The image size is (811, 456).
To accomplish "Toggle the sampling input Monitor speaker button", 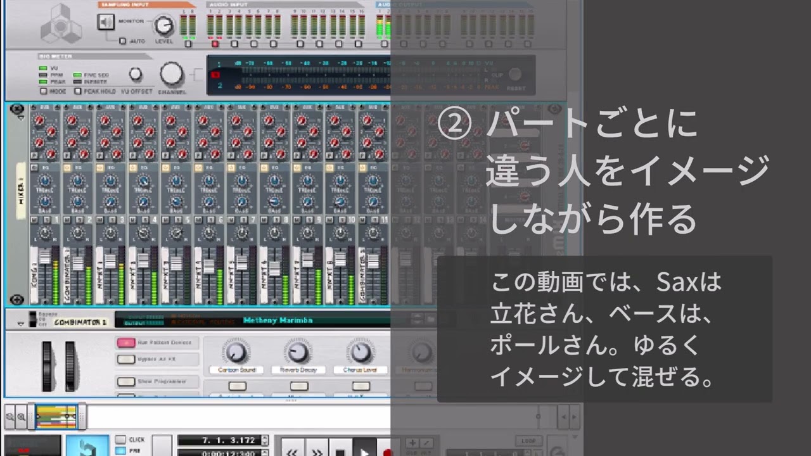I will tap(106, 22).
